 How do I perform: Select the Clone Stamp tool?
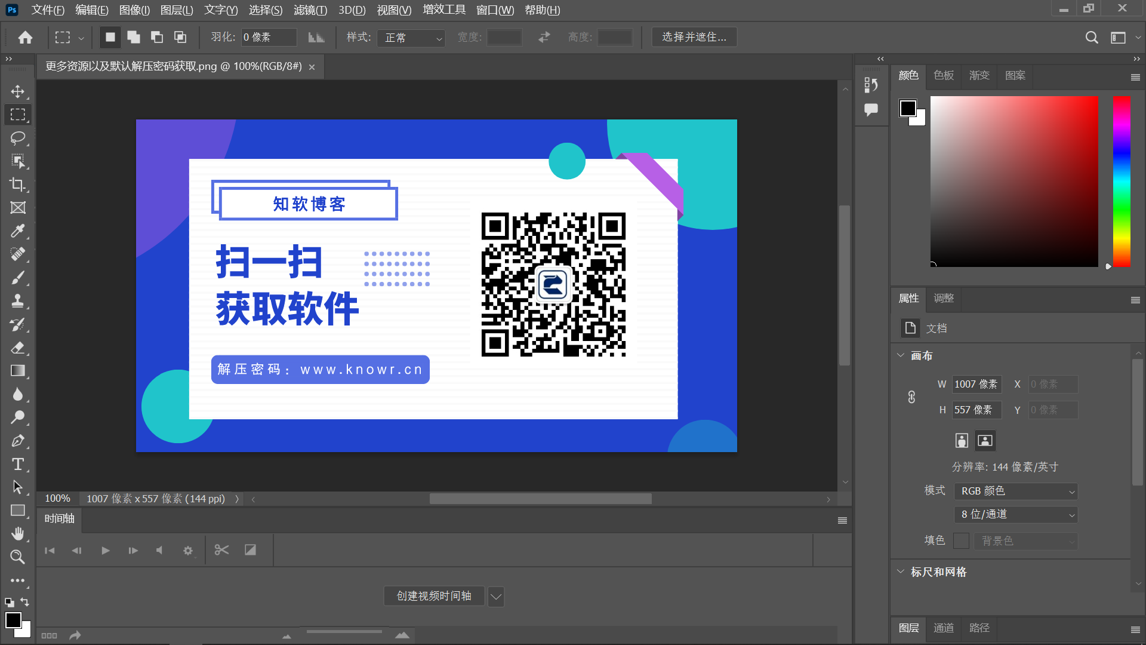click(18, 301)
